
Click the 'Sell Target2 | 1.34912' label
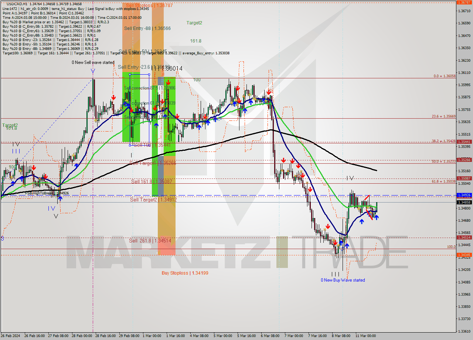click(x=153, y=200)
